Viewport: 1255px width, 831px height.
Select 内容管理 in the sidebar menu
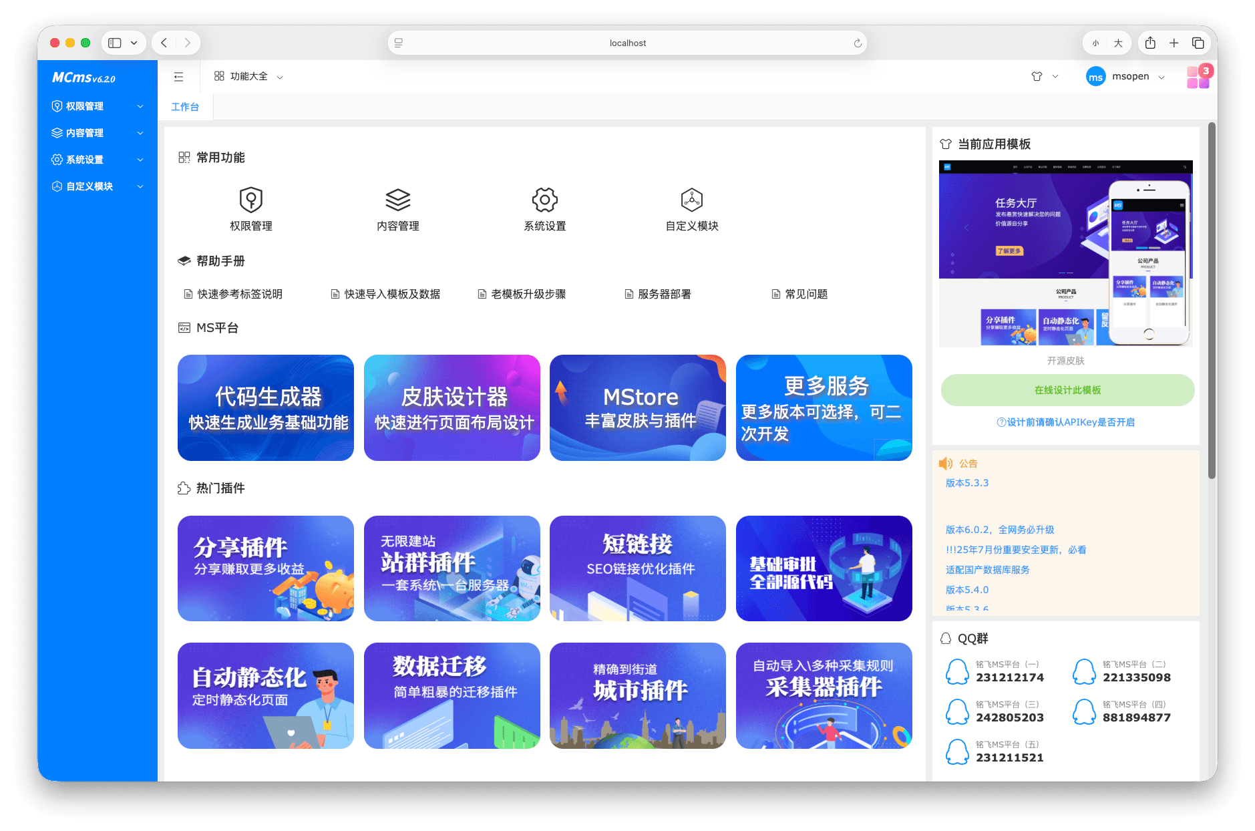pyautogui.click(x=98, y=133)
